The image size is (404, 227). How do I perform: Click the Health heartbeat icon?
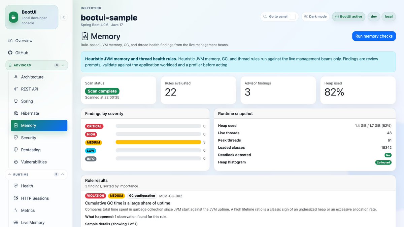[x=16, y=186]
